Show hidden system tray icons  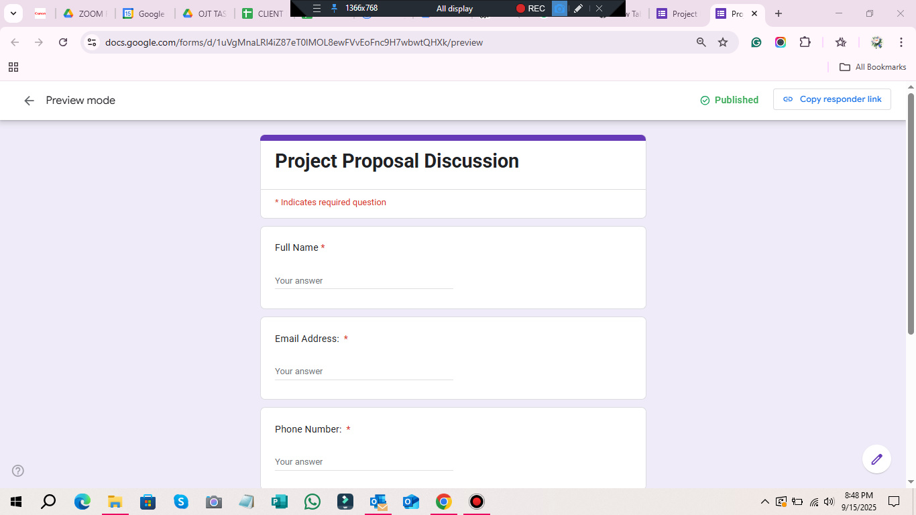pyautogui.click(x=764, y=502)
